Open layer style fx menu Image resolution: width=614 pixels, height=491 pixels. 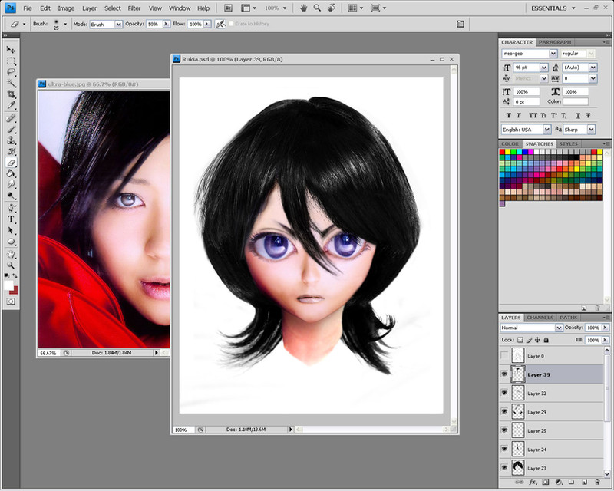(532, 483)
